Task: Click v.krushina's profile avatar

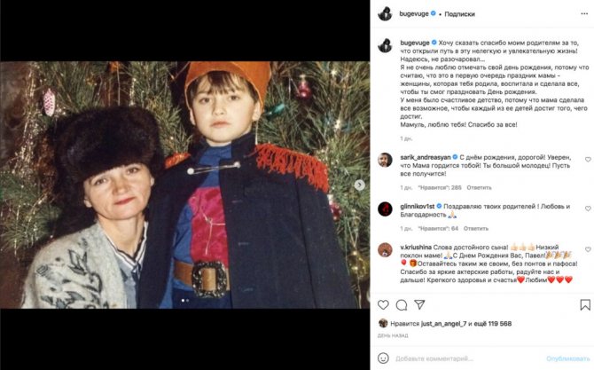Action: (x=385, y=248)
